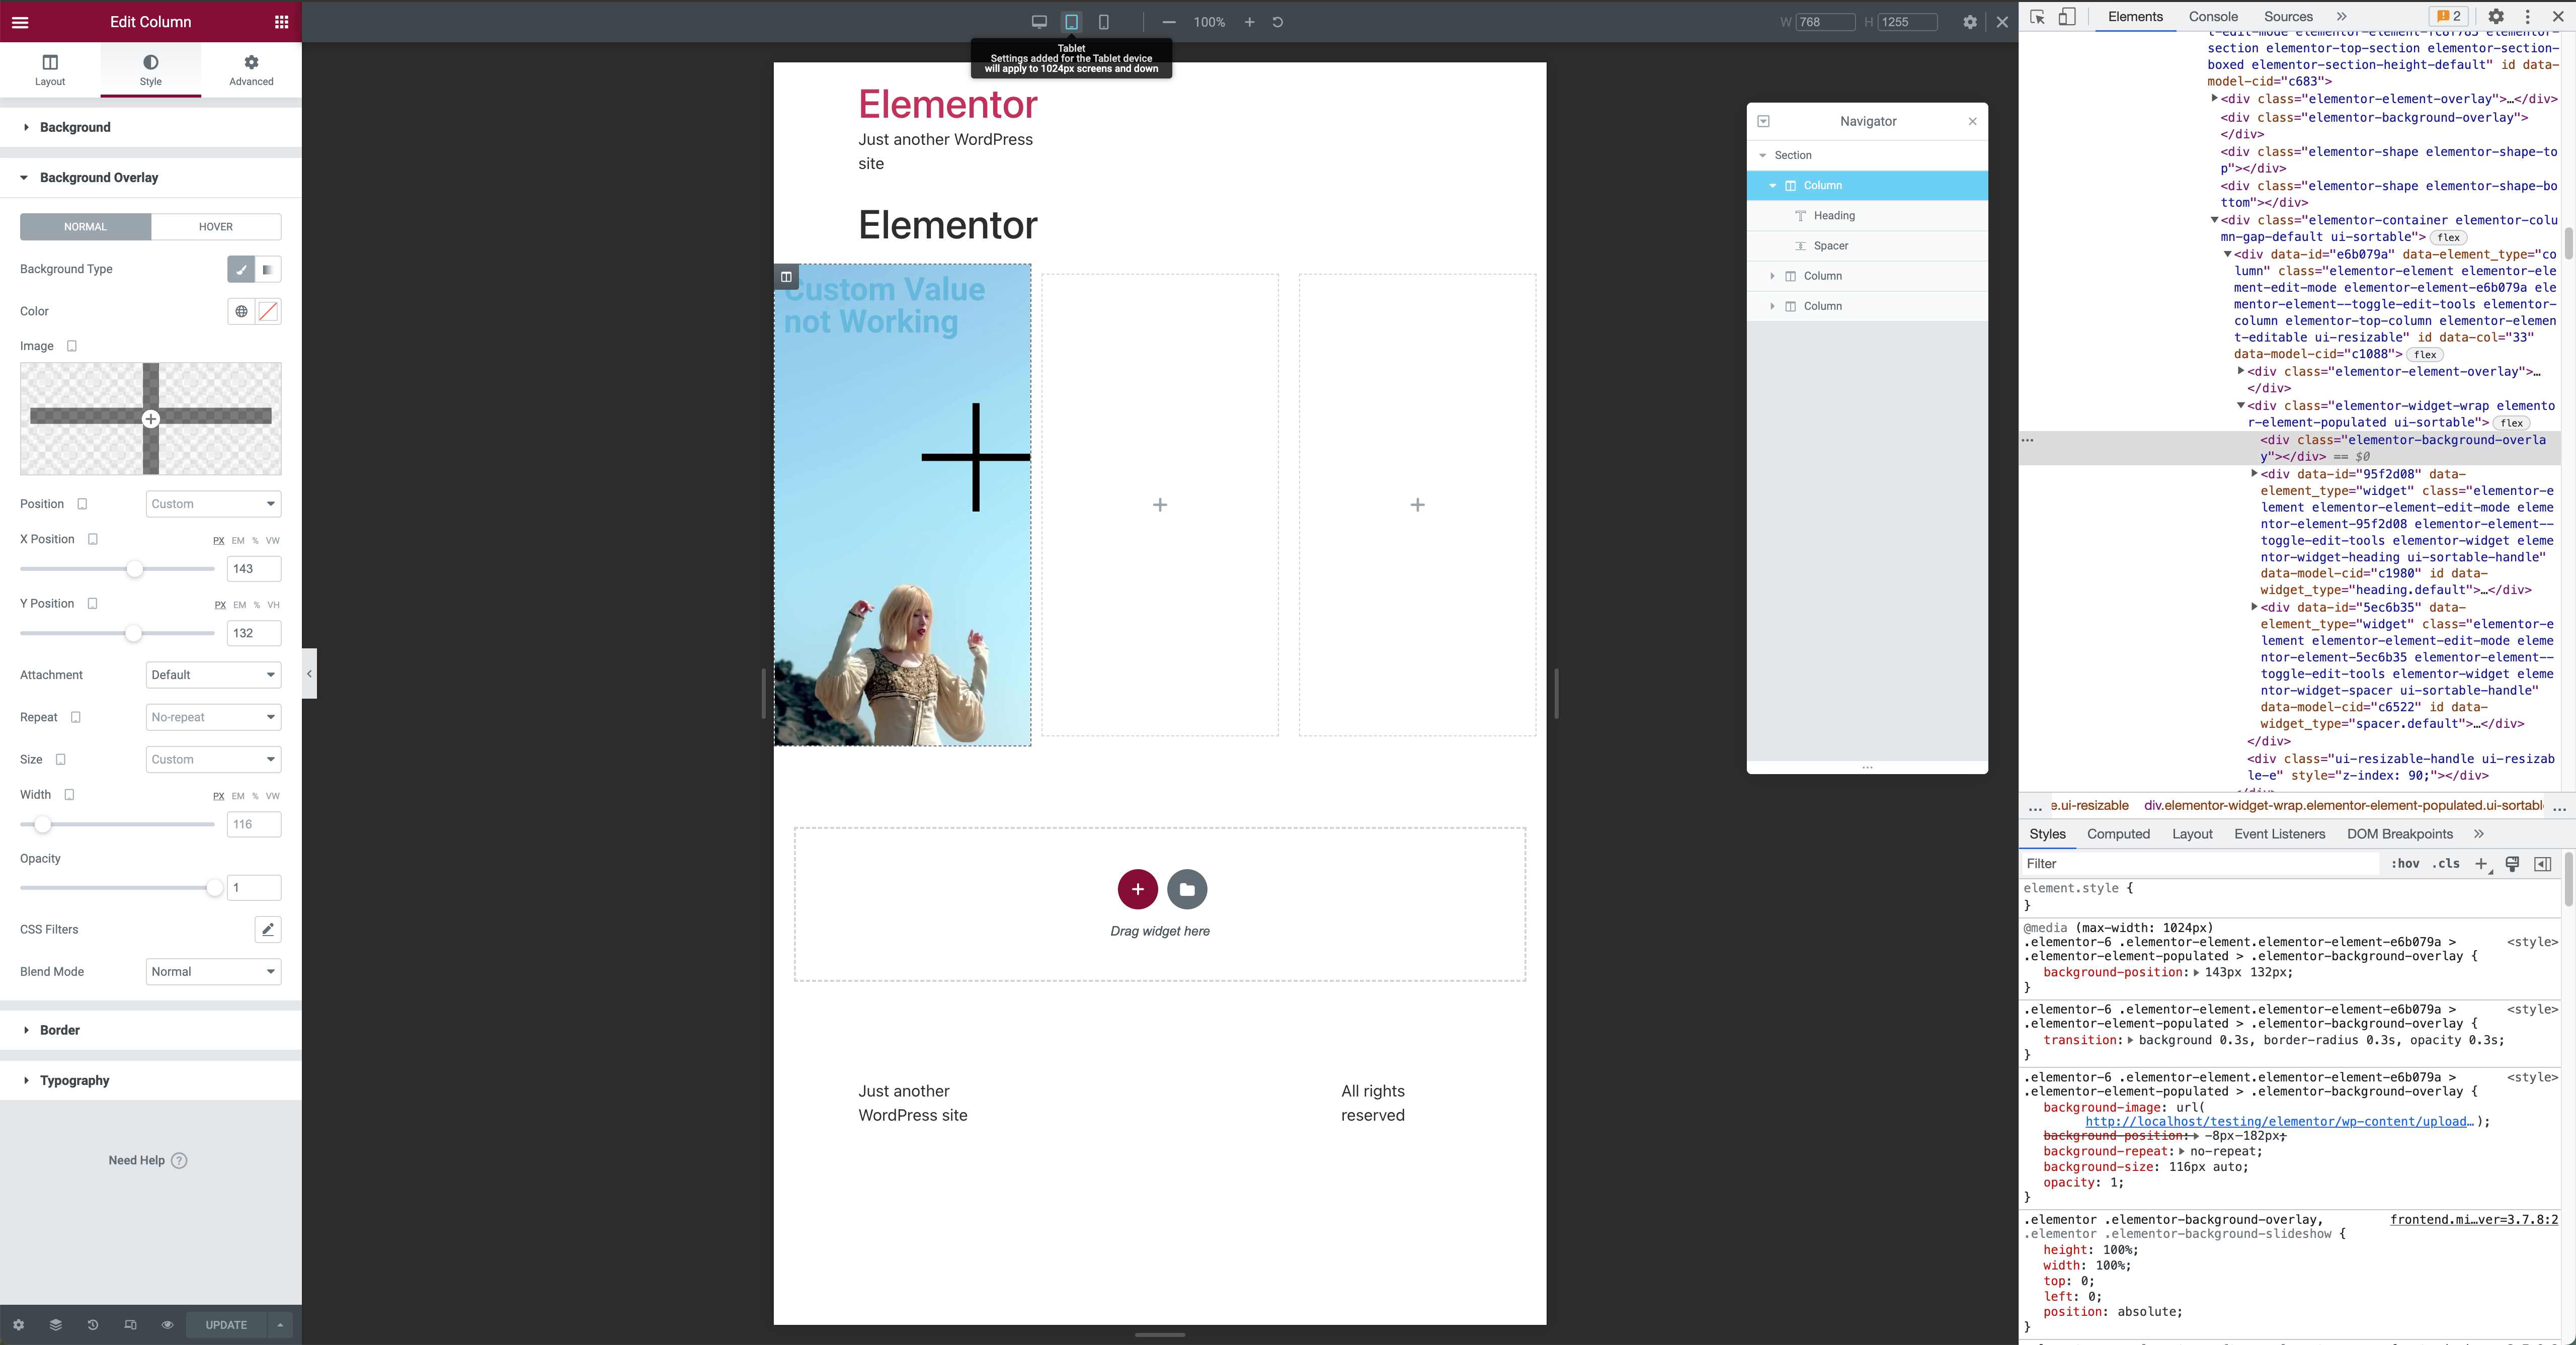Screen dimensions: 2576x1345
Task: Switch to desktop preview mode
Action: [x=1039, y=22]
